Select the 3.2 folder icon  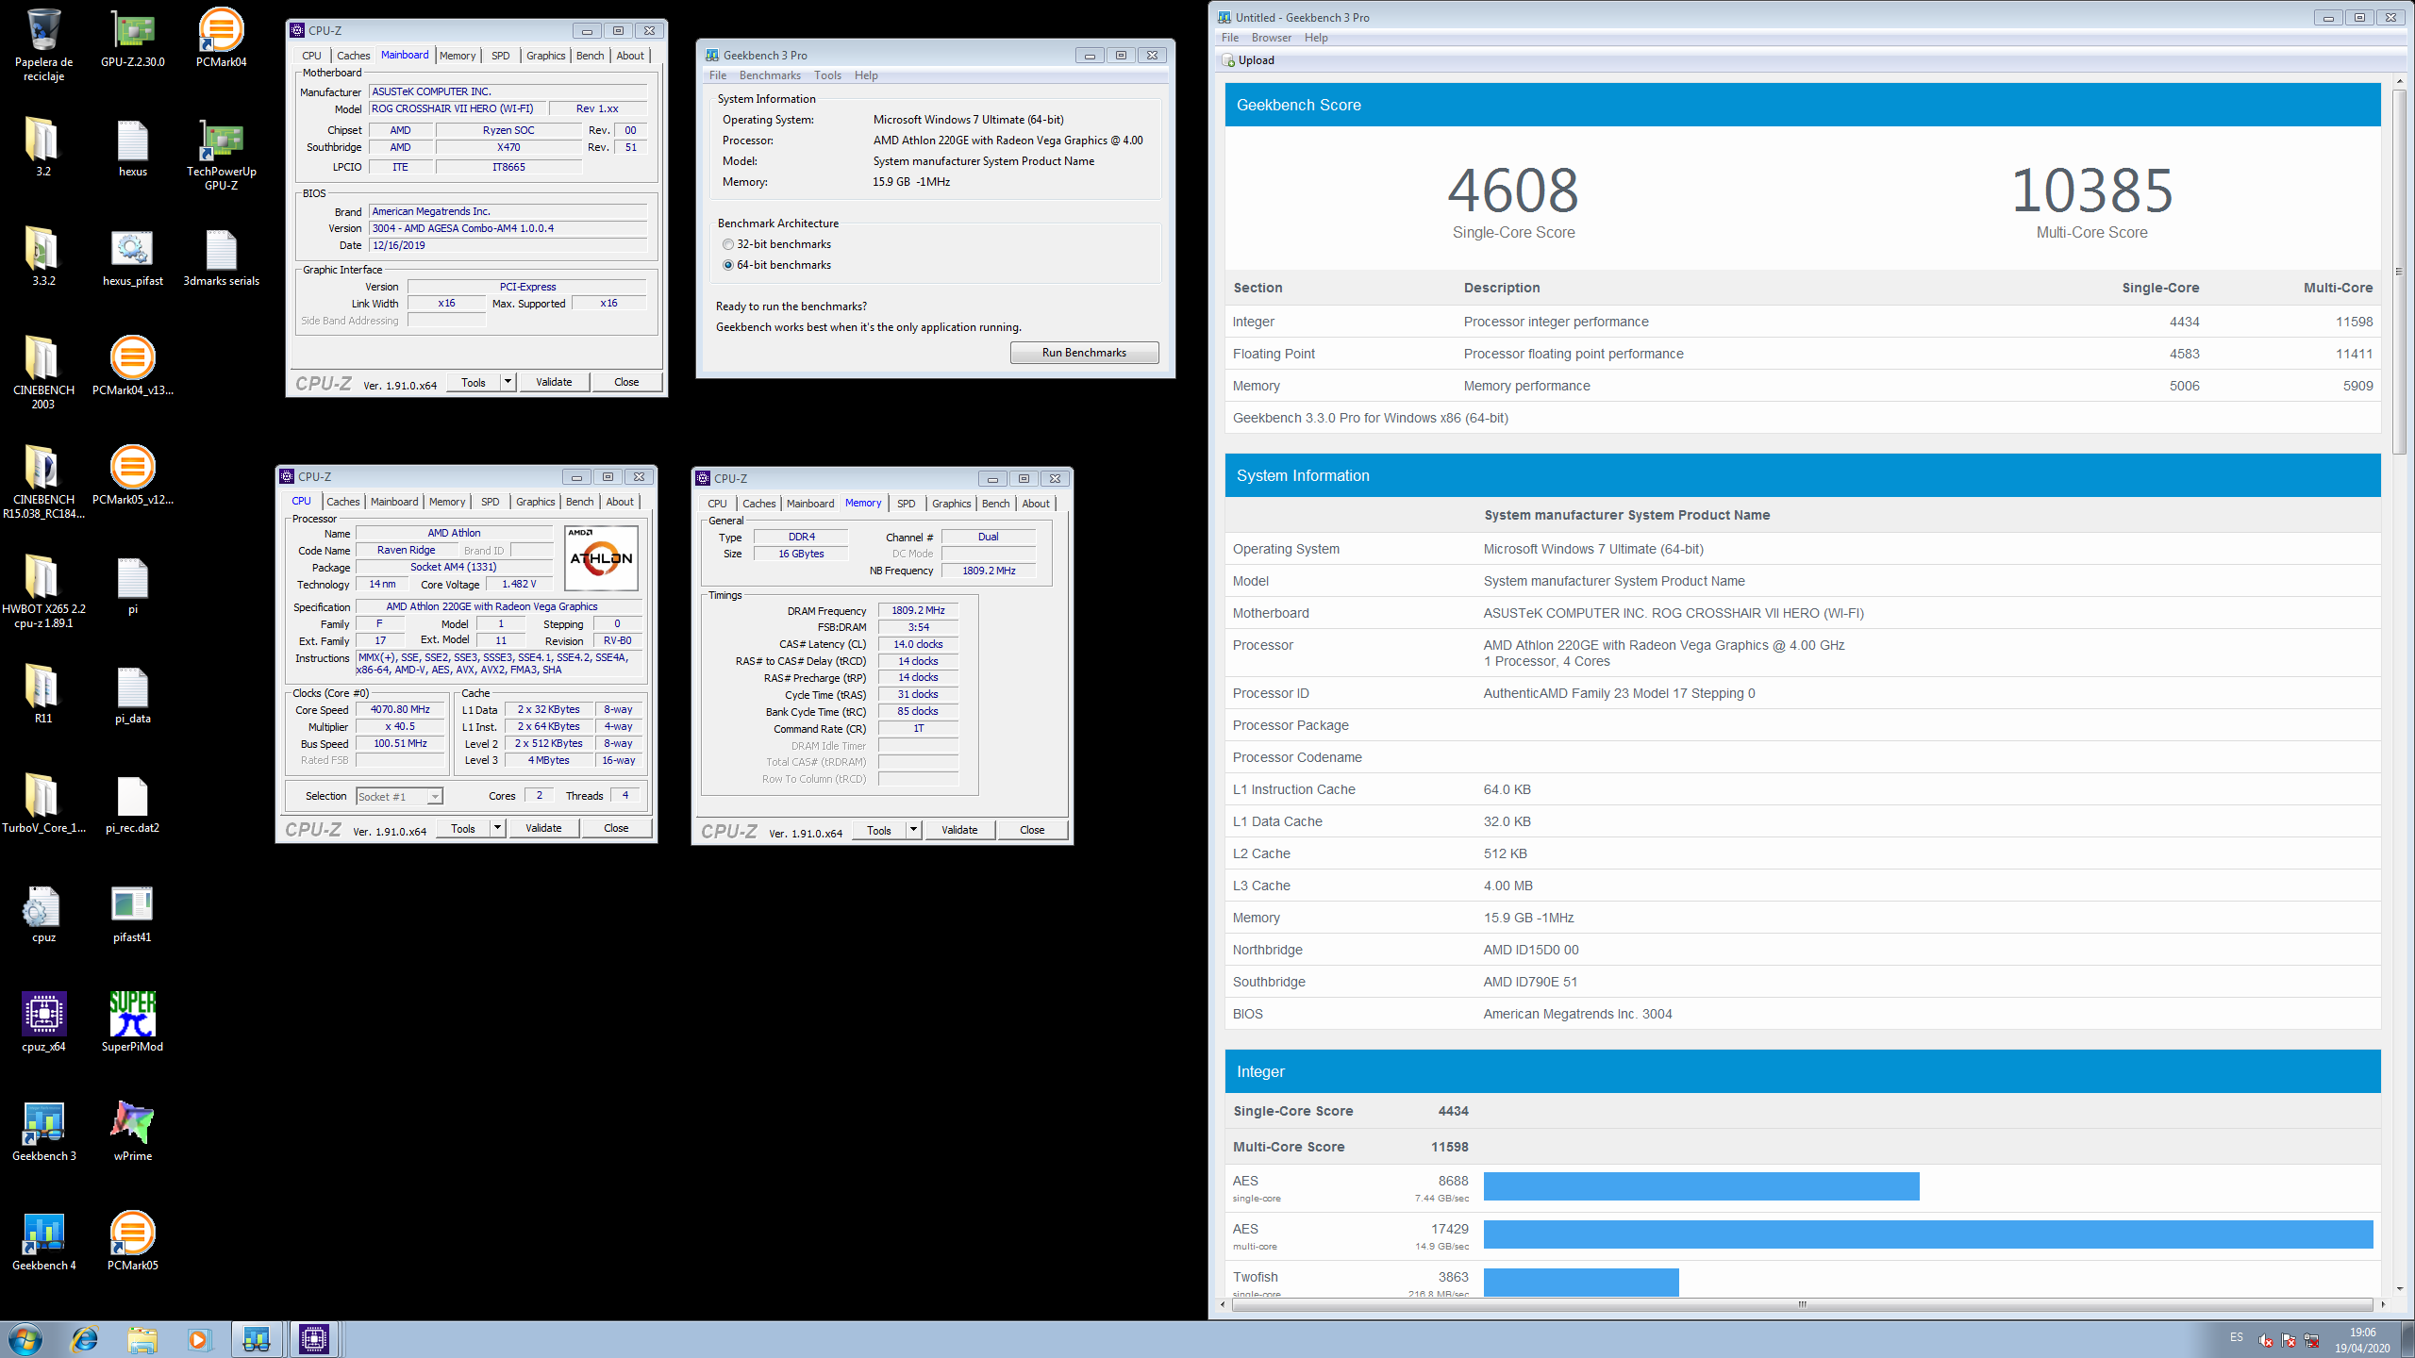tap(43, 147)
